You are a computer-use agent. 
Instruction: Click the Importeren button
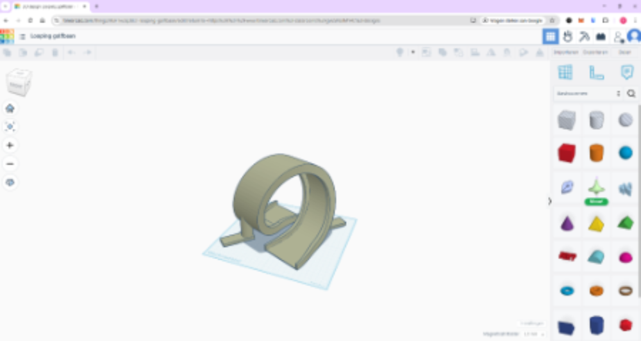click(566, 52)
